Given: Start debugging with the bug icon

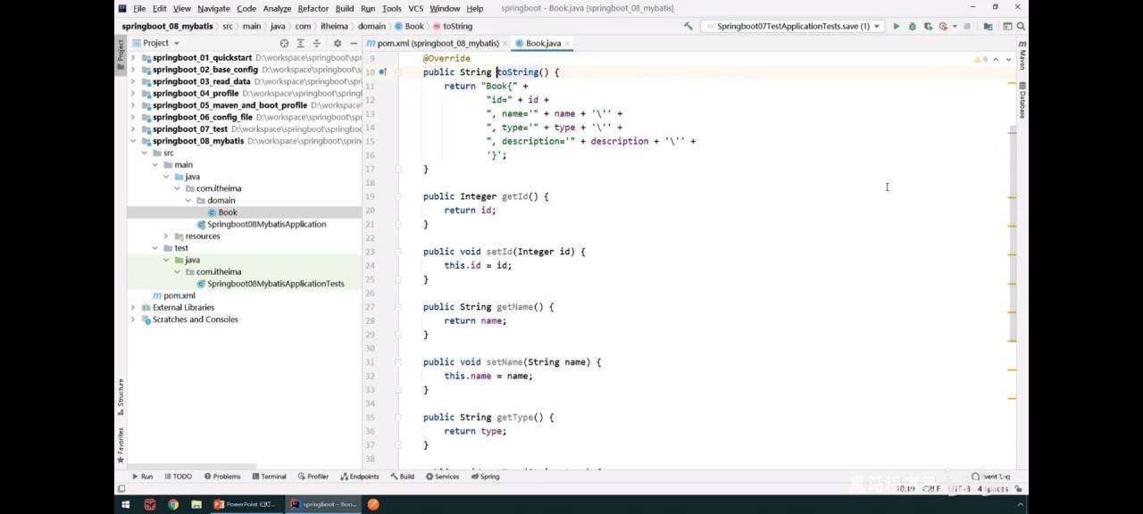Looking at the screenshot, I should pos(913,27).
